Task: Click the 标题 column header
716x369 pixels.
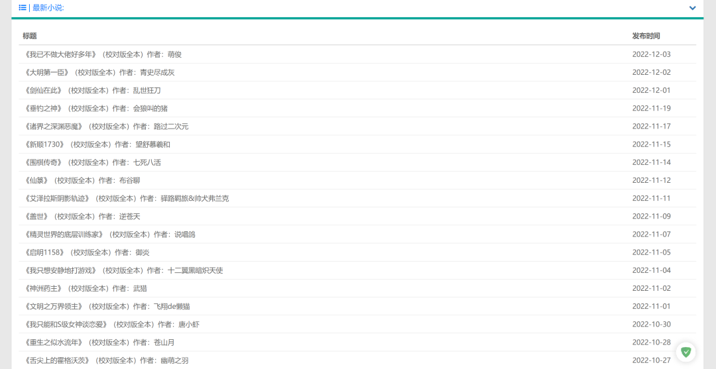Action: [30, 36]
